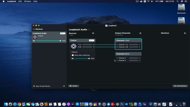Open the Trash in the Dock
Image resolution: width=190 pixels, height=107 pixels.
pyautogui.click(x=184, y=104)
